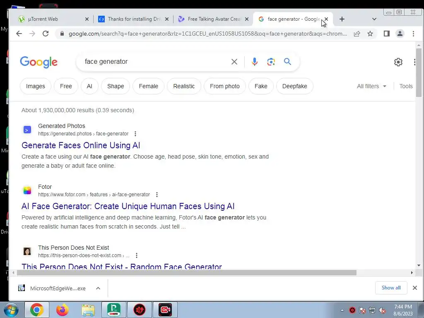Clear the search box with the X
Viewport: 424px width, 318px height.
pyautogui.click(x=234, y=62)
